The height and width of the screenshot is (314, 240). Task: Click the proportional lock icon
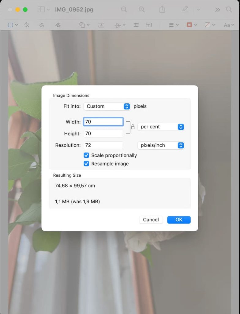[133, 127]
